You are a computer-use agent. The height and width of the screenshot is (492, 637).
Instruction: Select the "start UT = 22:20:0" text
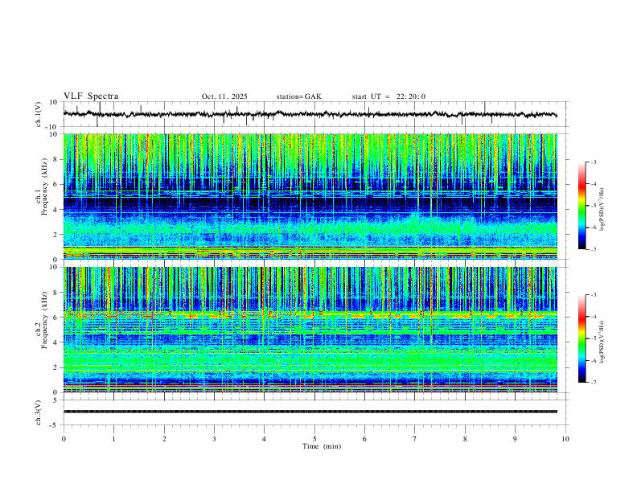(x=388, y=96)
